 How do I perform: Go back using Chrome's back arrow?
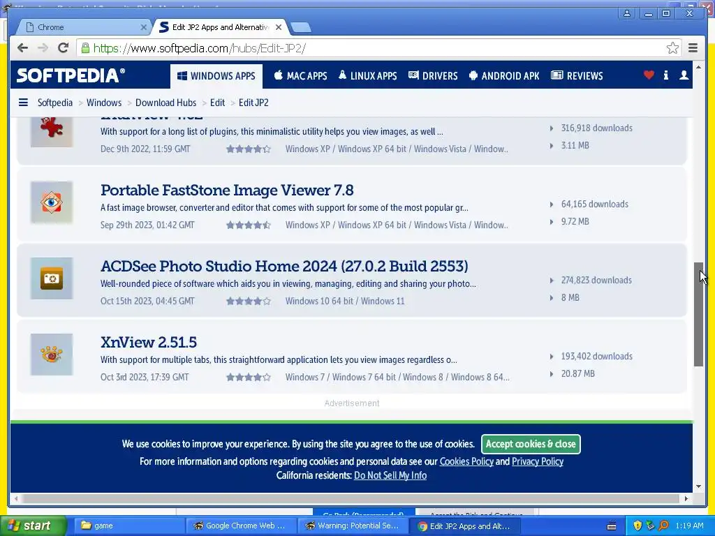coord(22,48)
